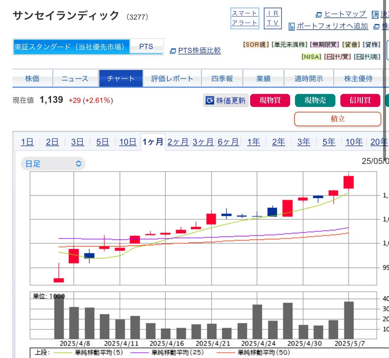This screenshot has width=389, height=358.
Task: Click the tallest volume bar at chart start
Action: 59,317
